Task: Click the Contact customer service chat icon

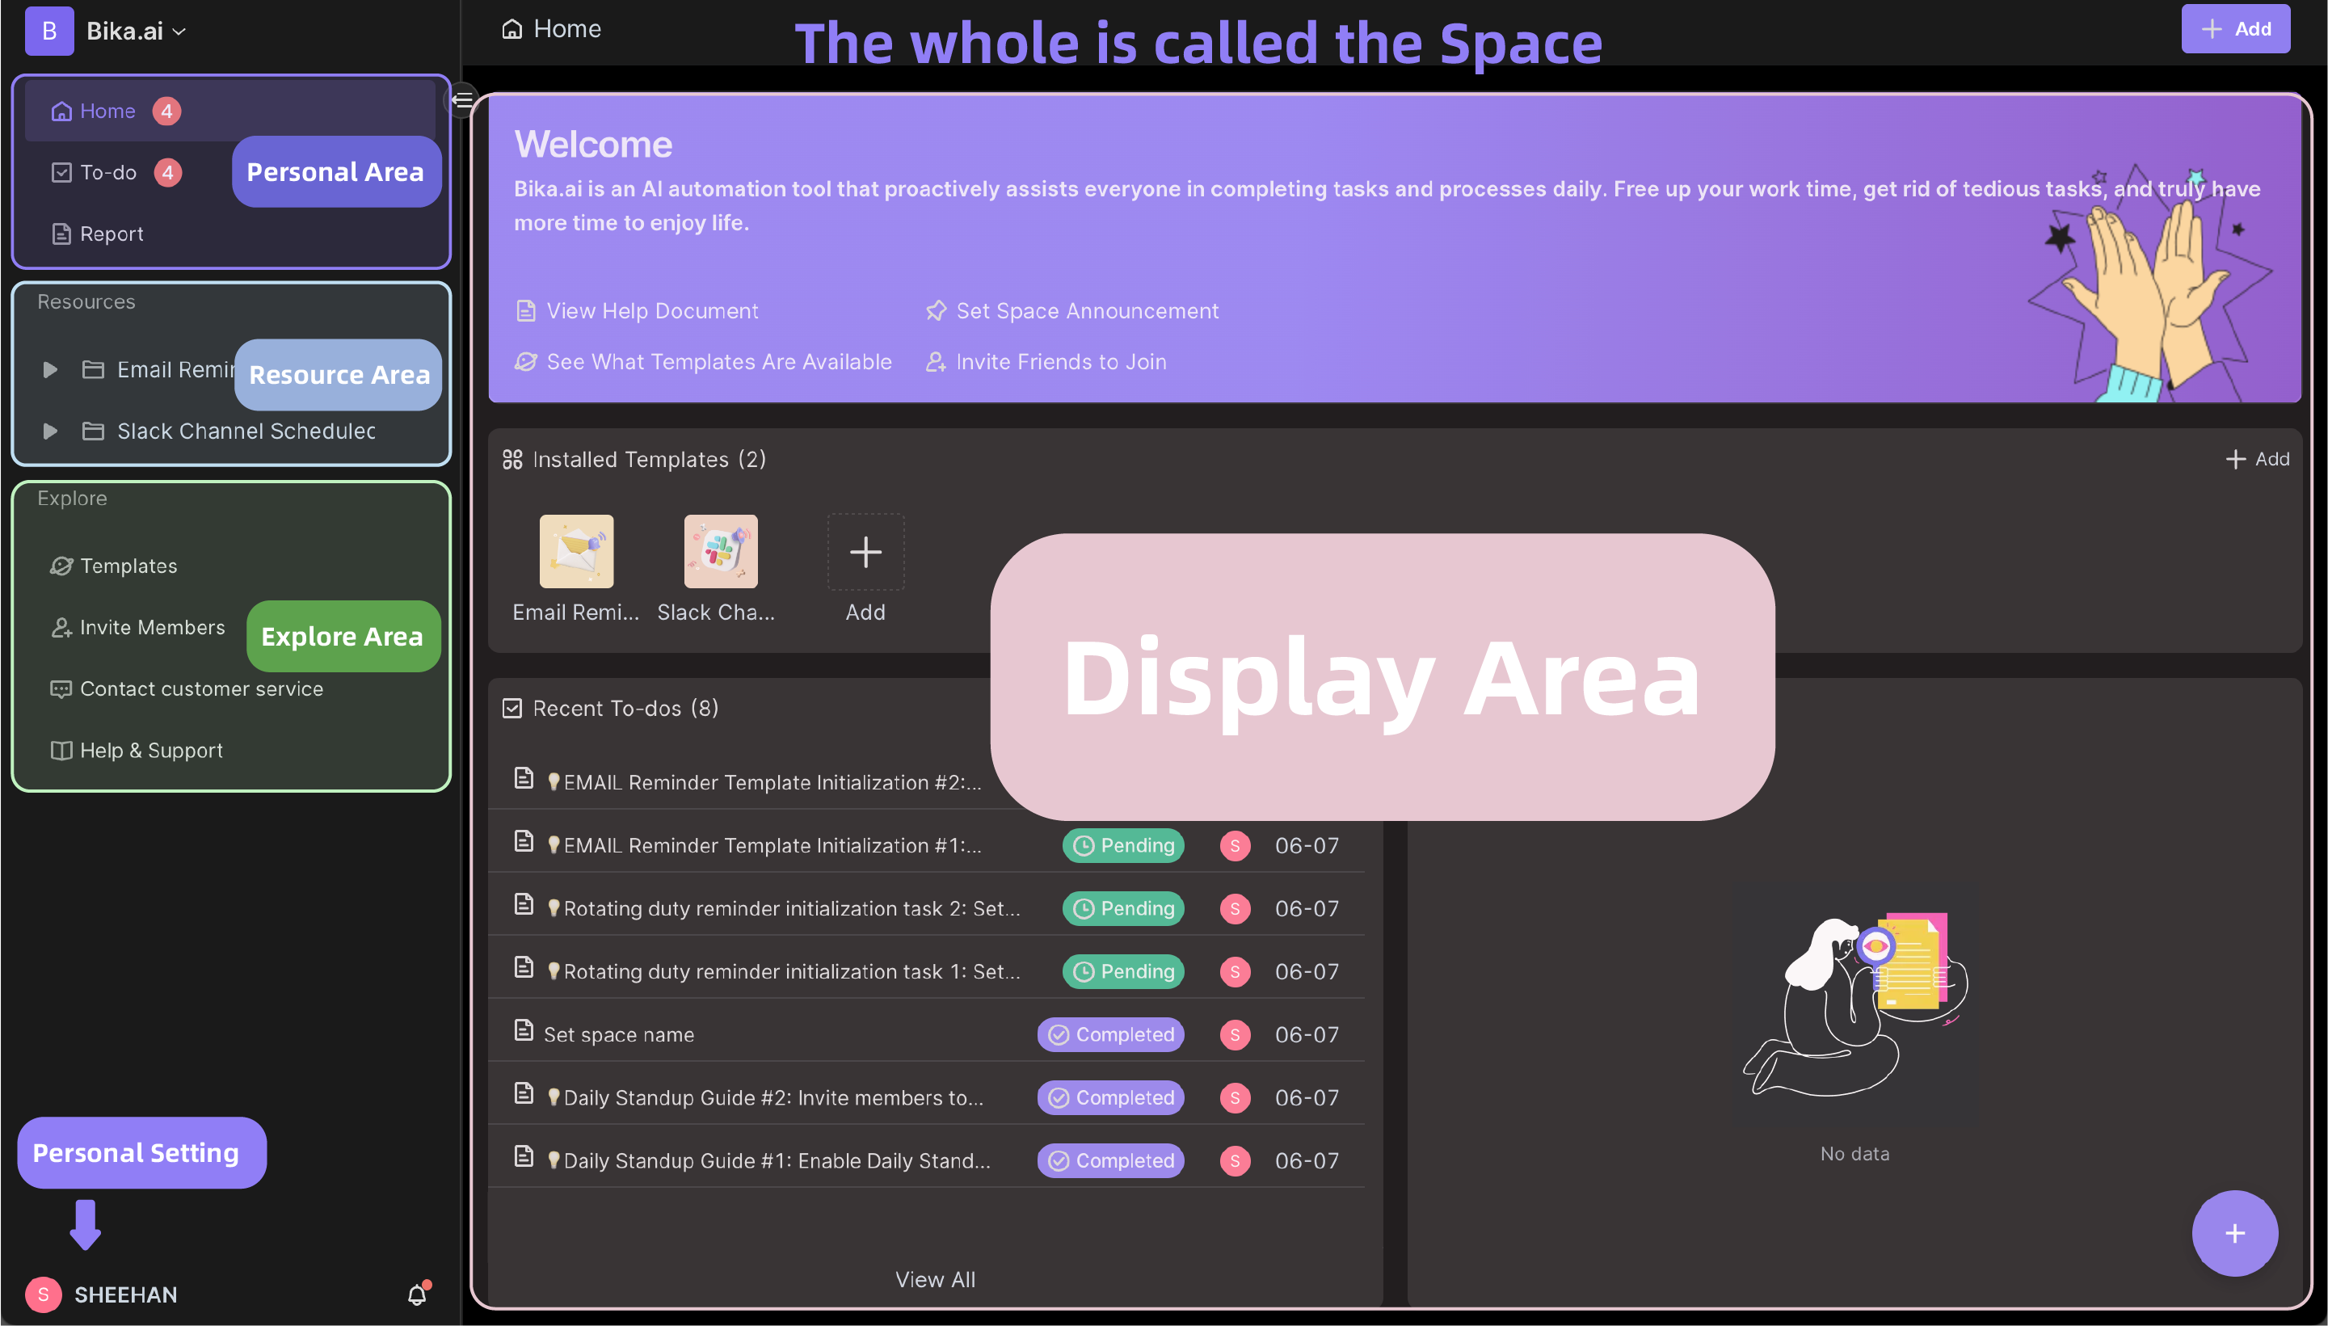Action: tap(61, 688)
